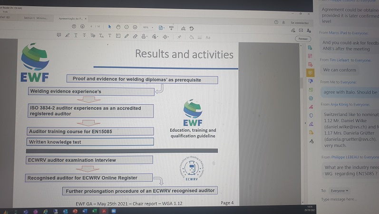
Task: Open the Create PDF tool in the sidebar
Action: (311, 64)
